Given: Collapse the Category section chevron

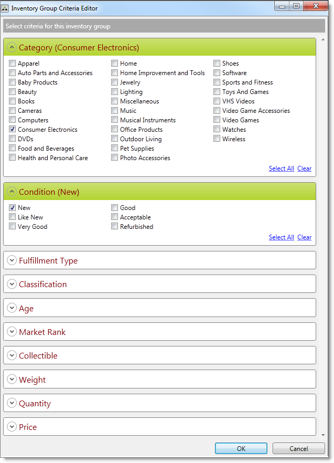Looking at the screenshot, I should pyautogui.click(x=12, y=47).
